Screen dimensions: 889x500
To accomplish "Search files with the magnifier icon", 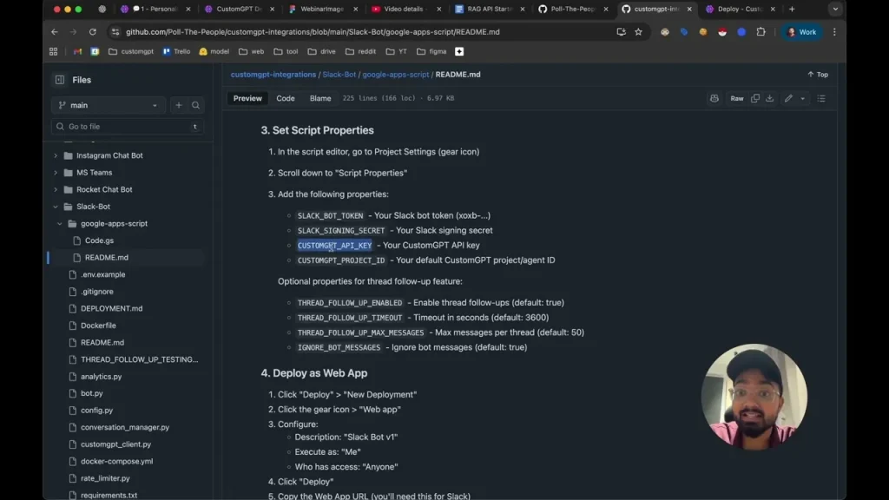I will click(x=195, y=105).
